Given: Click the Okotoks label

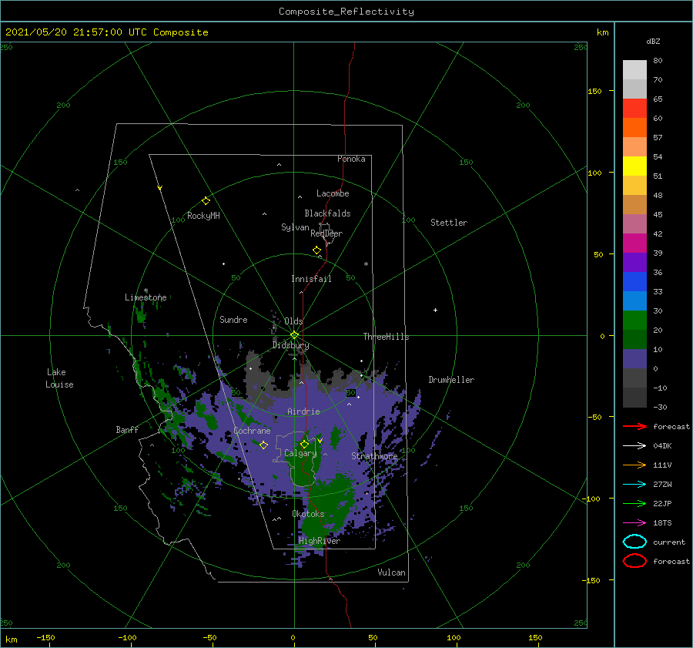Looking at the screenshot, I should [308, 514].
